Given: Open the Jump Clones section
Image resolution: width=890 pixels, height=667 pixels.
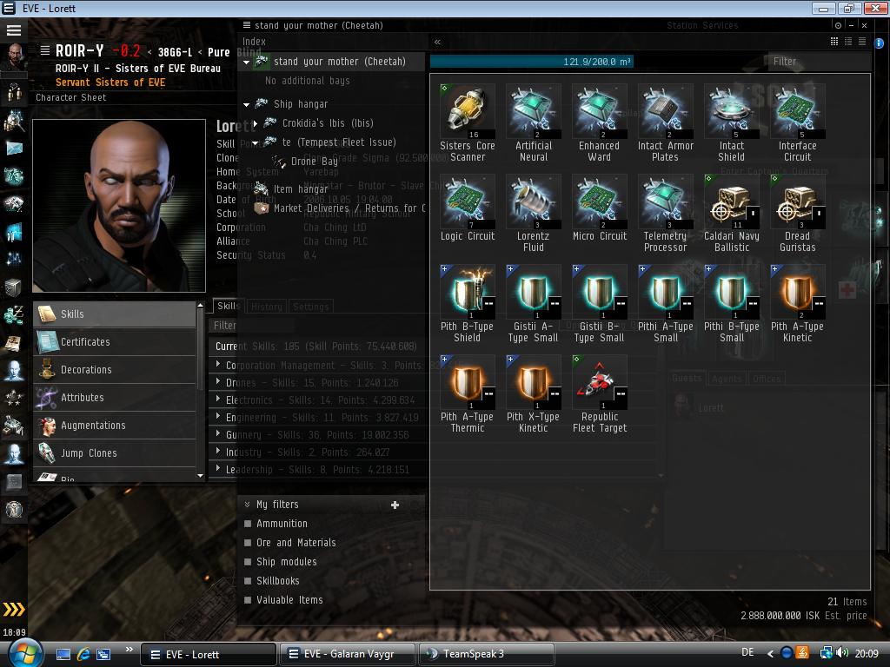Looking at the screenshot, I should [115, 452].
